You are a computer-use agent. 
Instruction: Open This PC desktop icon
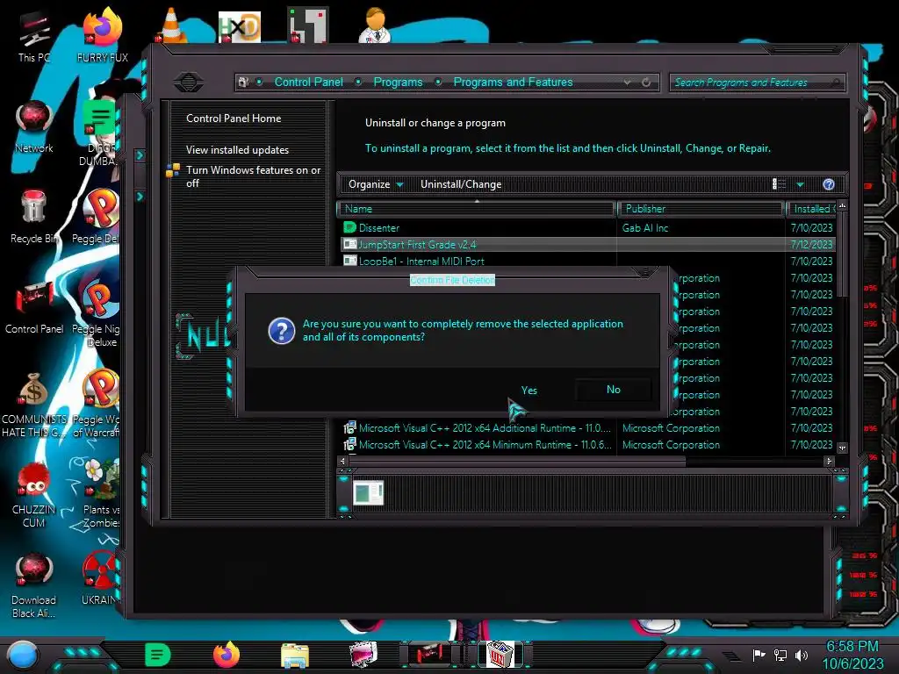coord(34,37)
